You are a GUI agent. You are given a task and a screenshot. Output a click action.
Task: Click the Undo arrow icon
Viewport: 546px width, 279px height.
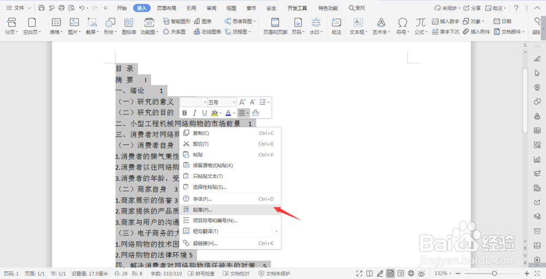pos(82,8)
